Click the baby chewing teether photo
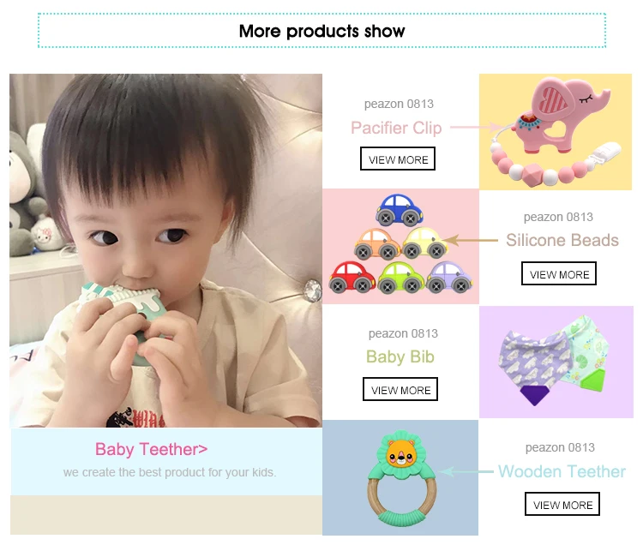 tap(165, 250)
